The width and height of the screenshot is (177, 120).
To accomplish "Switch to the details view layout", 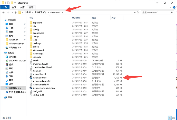I will (x=170, y=118).
